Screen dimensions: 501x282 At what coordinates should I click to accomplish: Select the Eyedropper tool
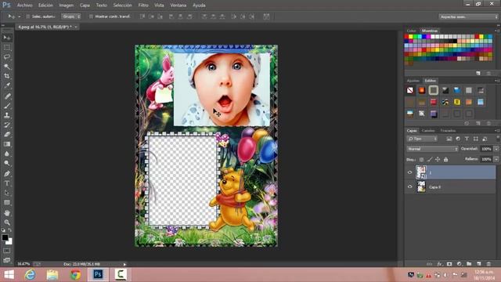7,85
